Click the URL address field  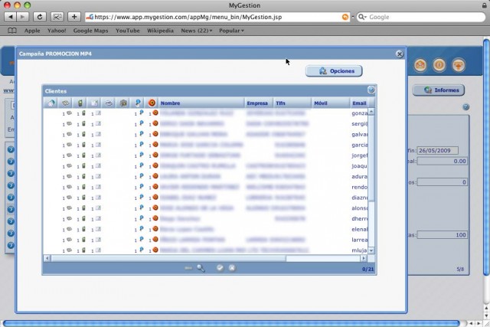217,17
